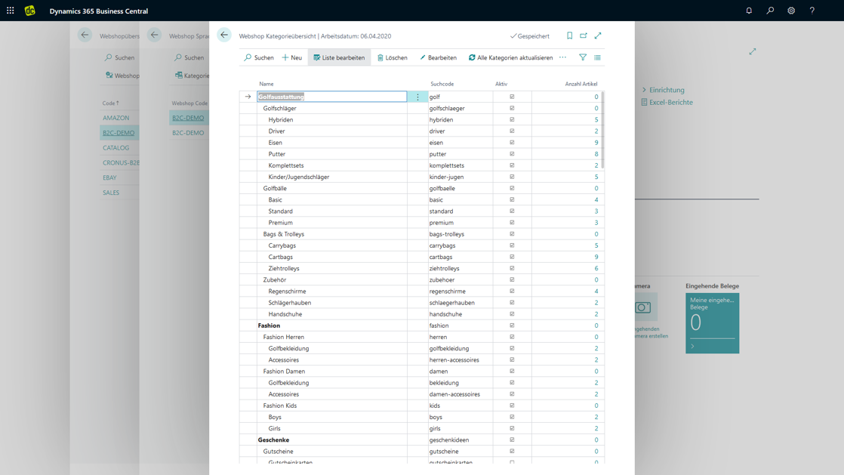Toggle the filter pane funnel icon

[582, 57]
